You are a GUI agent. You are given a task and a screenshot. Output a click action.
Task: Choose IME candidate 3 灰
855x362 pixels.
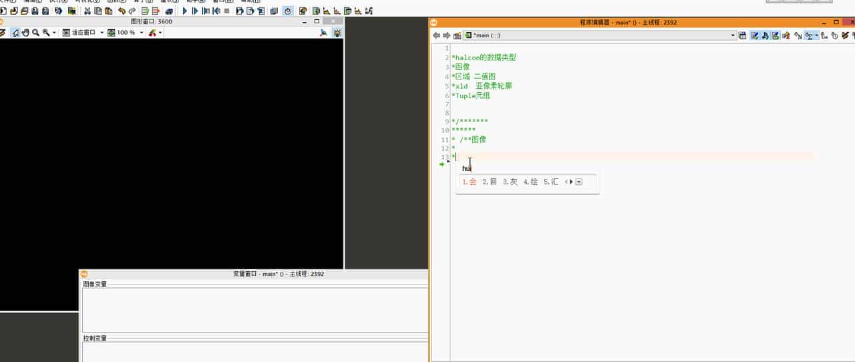coord(510,182)
